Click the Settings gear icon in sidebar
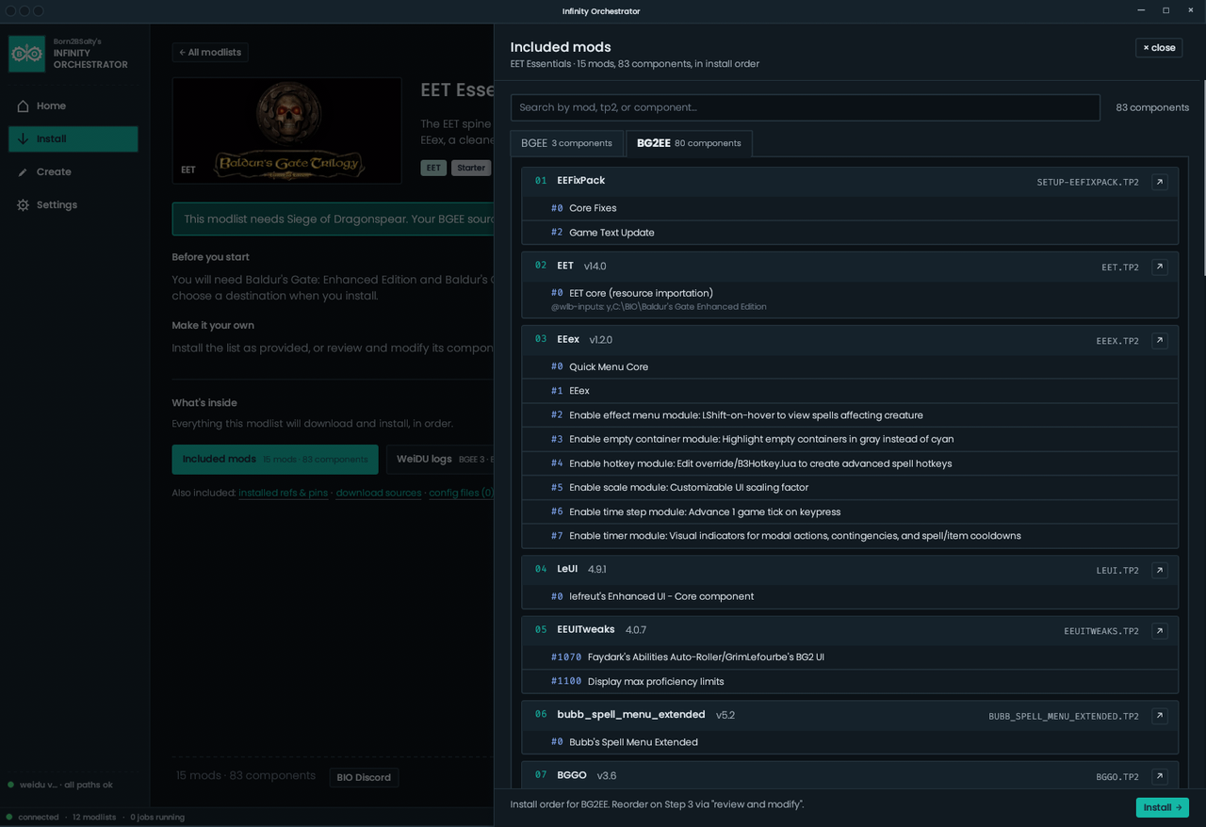 (23, 204)
